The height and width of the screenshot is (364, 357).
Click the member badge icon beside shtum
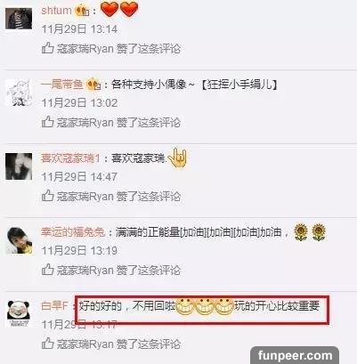click(x=83, y=11)
